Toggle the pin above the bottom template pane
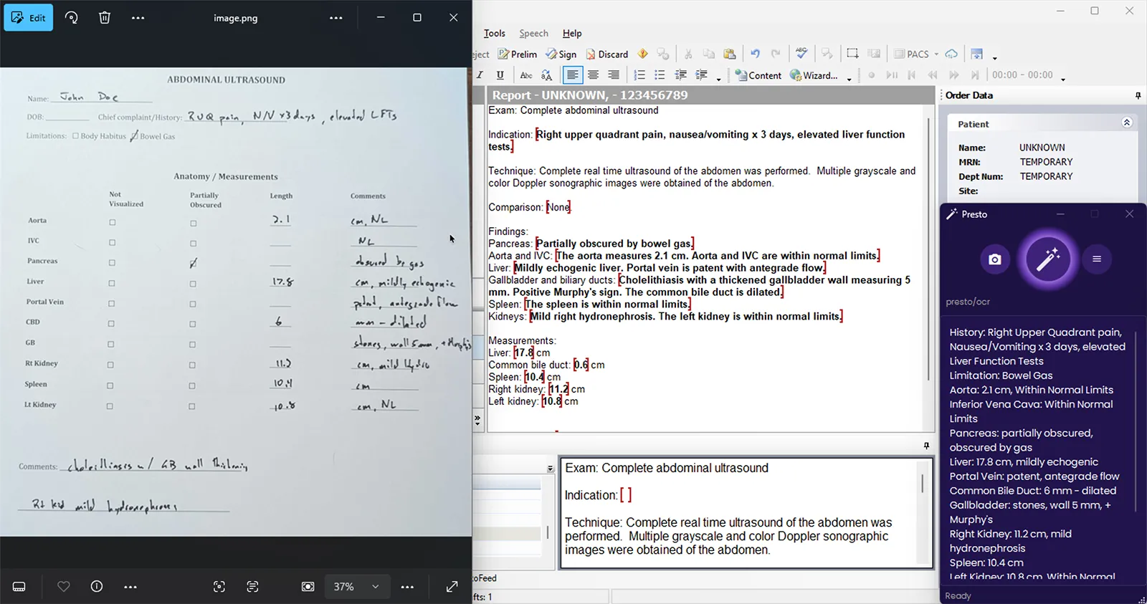Viewport: 1147px width, 604px height. [x=926, y=446]
